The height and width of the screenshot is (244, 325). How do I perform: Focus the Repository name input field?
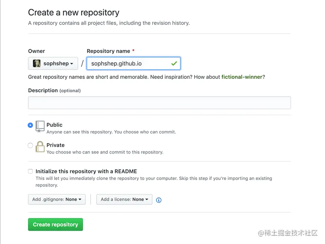[134, 63]
